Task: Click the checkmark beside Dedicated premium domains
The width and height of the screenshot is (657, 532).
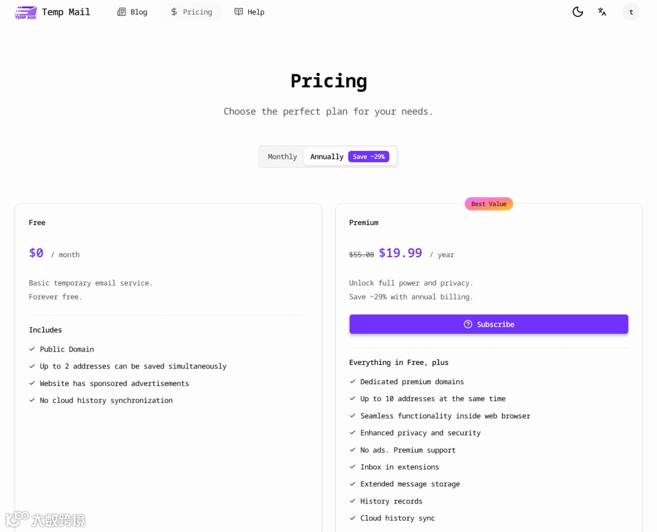Action: coord(353,382)
